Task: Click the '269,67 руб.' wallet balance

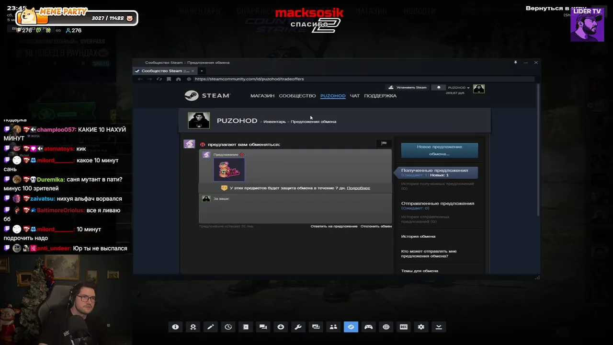Action: (455, 93)
